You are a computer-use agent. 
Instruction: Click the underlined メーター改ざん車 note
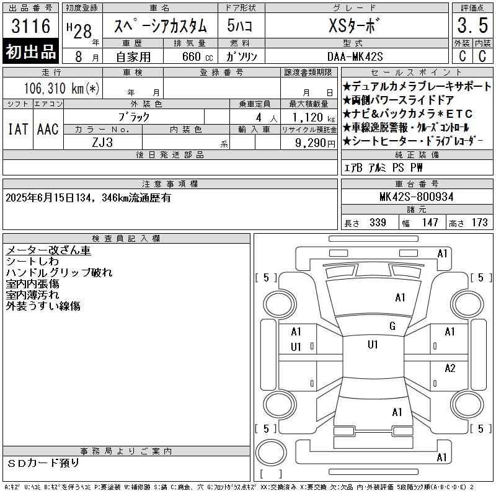click(48, 250)
